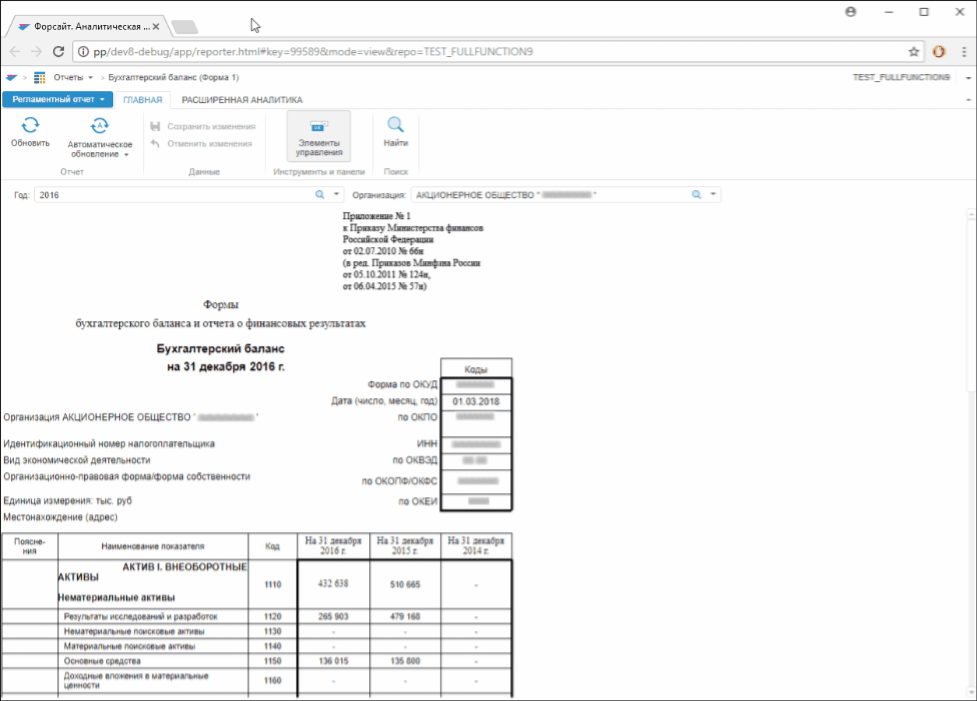Click the code cell 1160
Viewport: 977px width, 701px height.
point(272,681)
